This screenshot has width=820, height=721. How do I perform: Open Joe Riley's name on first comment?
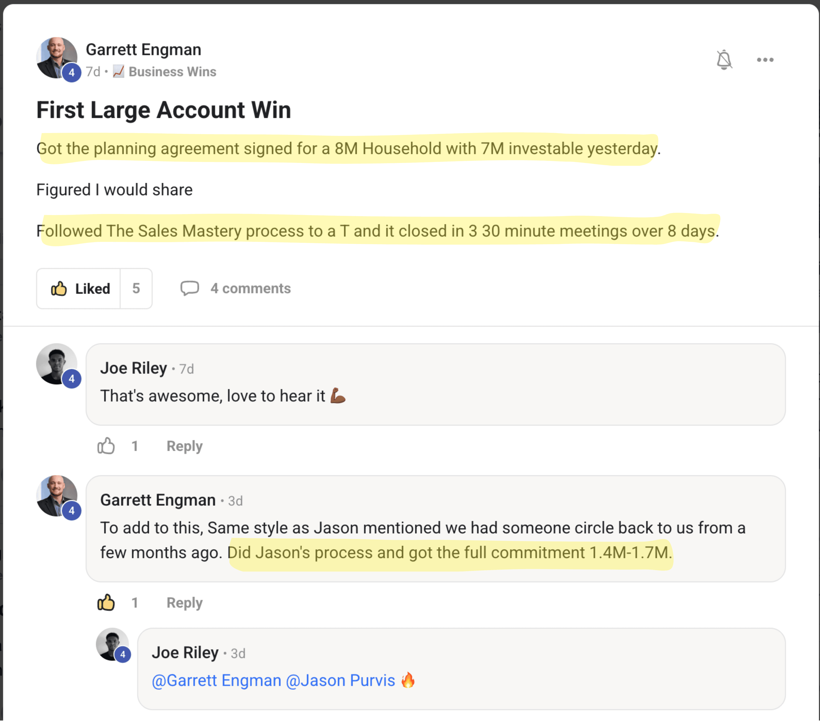134,368
